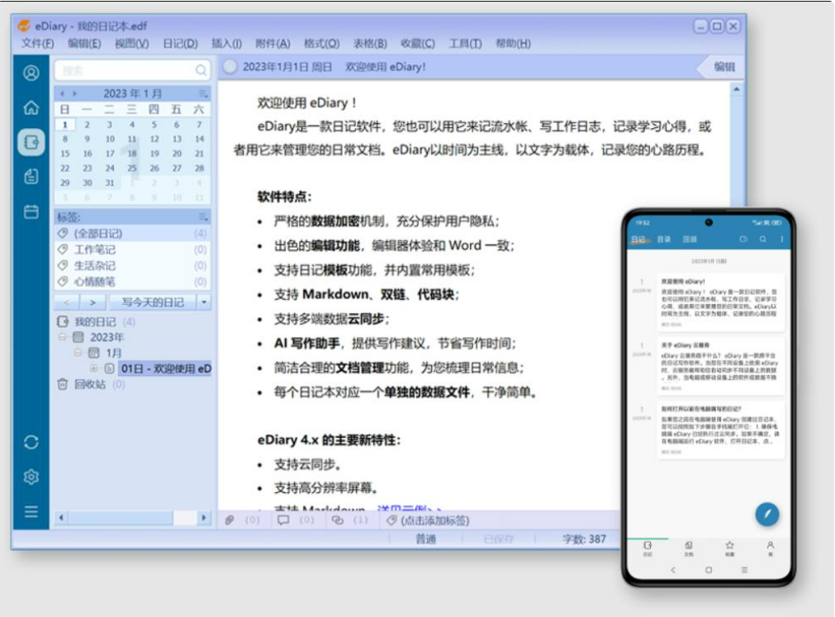Screen dimensions: 835x617
Task: Click the 我的日记 notebook icon in tree
Action: coord(63,321)
